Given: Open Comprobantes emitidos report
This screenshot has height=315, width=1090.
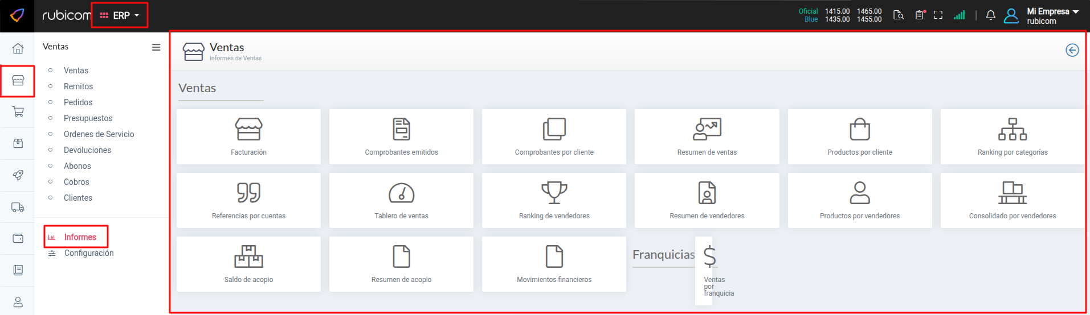Looking at the screenshot, I should (401, 136).
